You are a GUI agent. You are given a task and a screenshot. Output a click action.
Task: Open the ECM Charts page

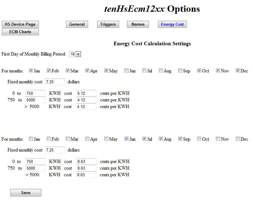click(20, 31)
